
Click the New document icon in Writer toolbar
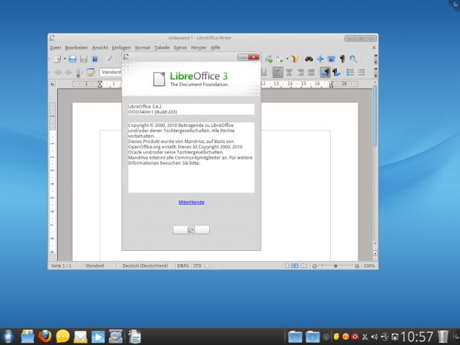click(58, 59)
